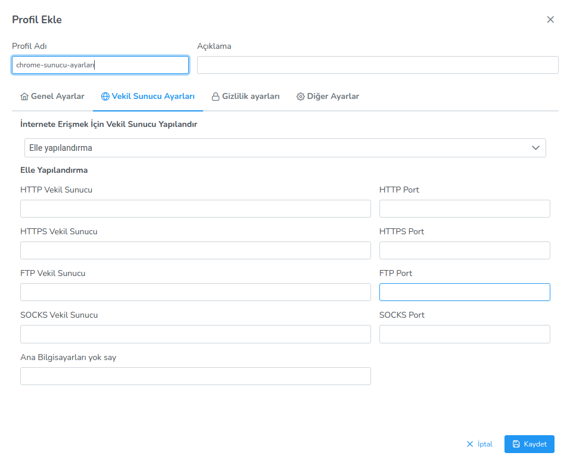Click the globe icon on Vekil Sunucu tab
Image resolution: width=570 pixels, height=465 pixels.
(x=105, y=97)
